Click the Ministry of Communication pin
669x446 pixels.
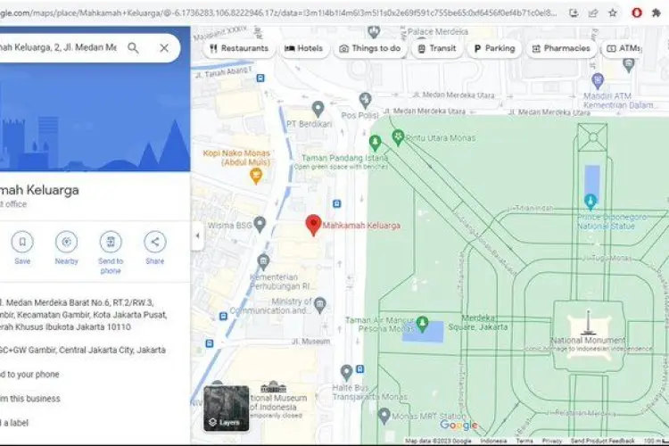click(320, 305)
